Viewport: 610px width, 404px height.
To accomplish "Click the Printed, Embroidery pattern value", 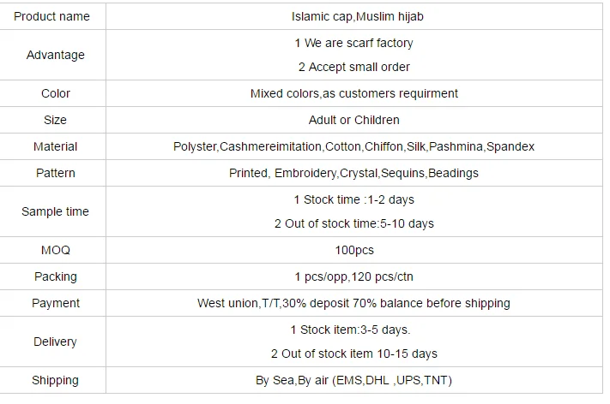I will click(x=353, y=173).
